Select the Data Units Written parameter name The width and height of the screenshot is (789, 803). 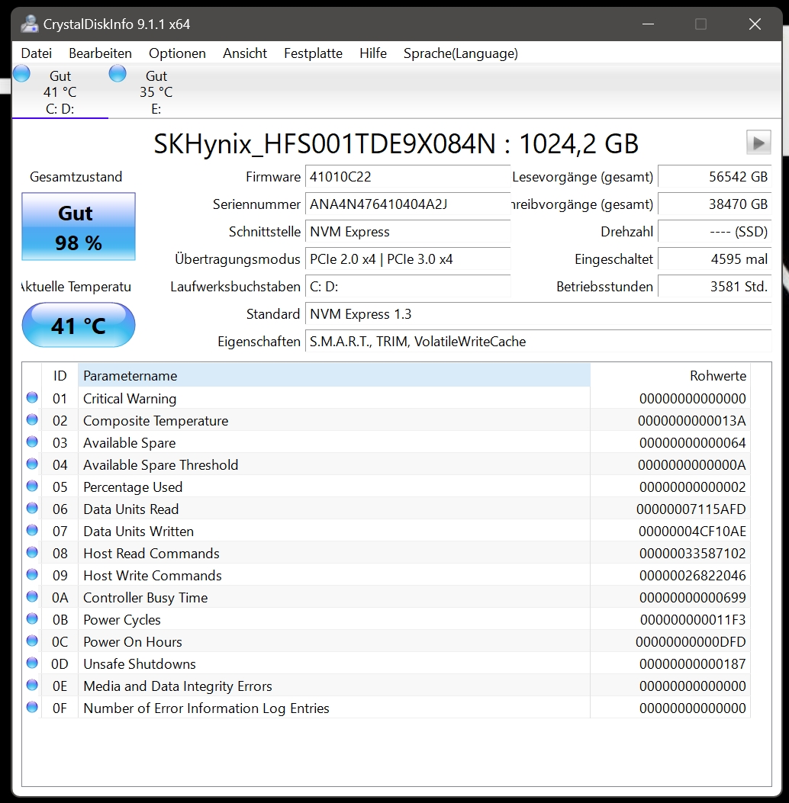point(138,531)
